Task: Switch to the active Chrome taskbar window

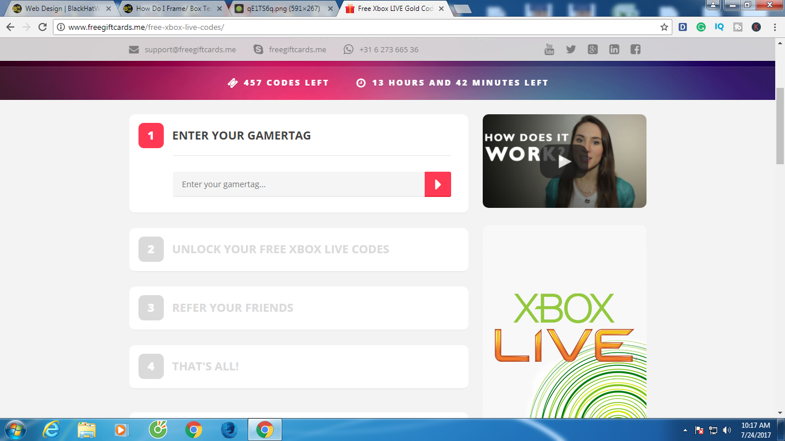Action: [265, 430]
